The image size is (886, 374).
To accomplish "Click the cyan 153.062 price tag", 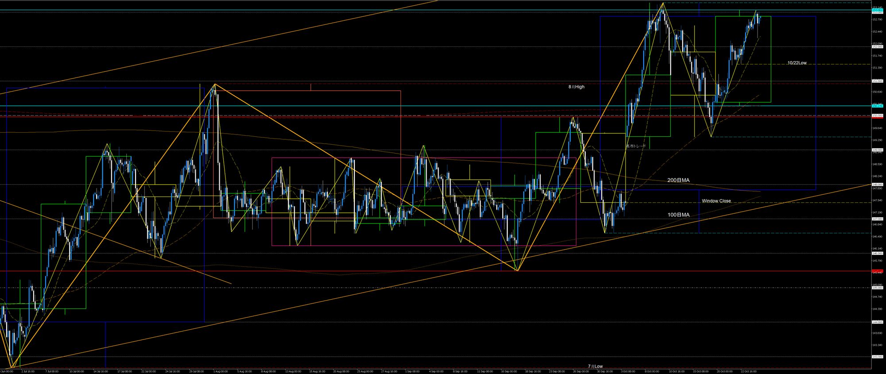I will point(877,10).
